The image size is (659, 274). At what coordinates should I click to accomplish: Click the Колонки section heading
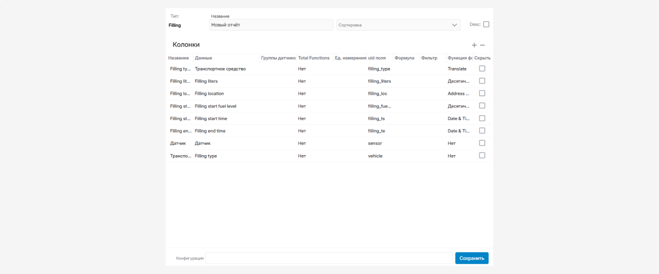tap(186, 44)
